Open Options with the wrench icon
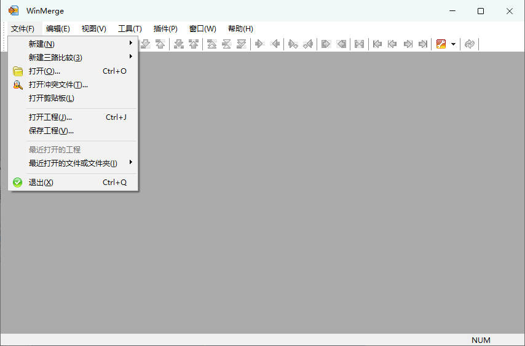Image resolution: width=525 pixels, height=346 pixels. 441,44
